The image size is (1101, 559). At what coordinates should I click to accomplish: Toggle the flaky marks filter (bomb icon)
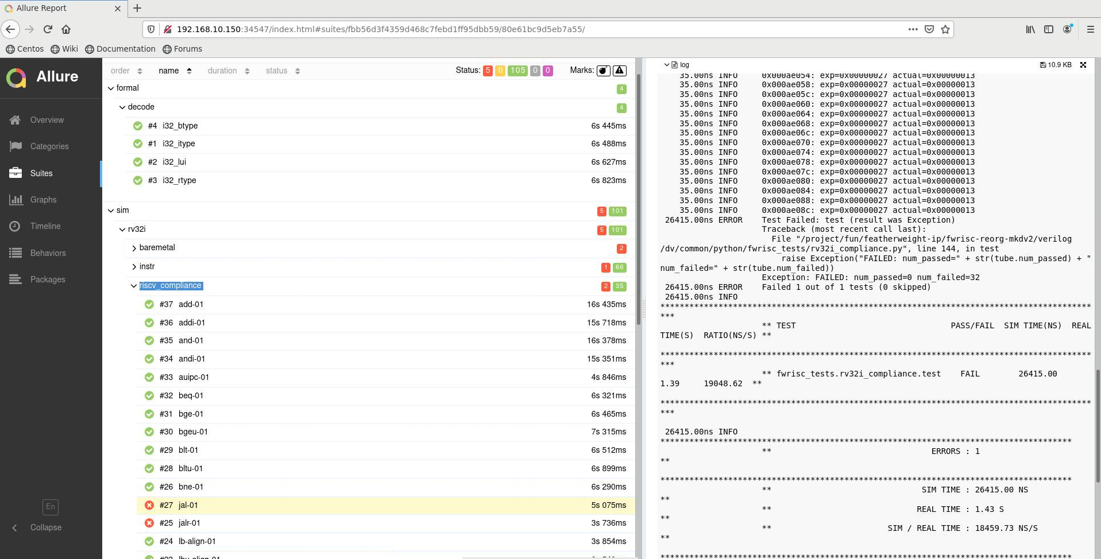603,71
